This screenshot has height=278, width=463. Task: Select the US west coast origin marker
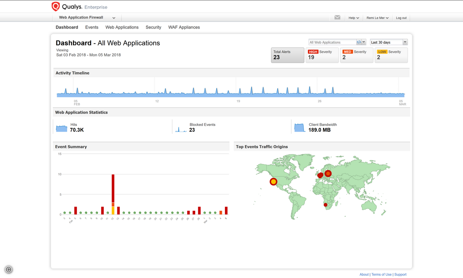pos(273,181)
